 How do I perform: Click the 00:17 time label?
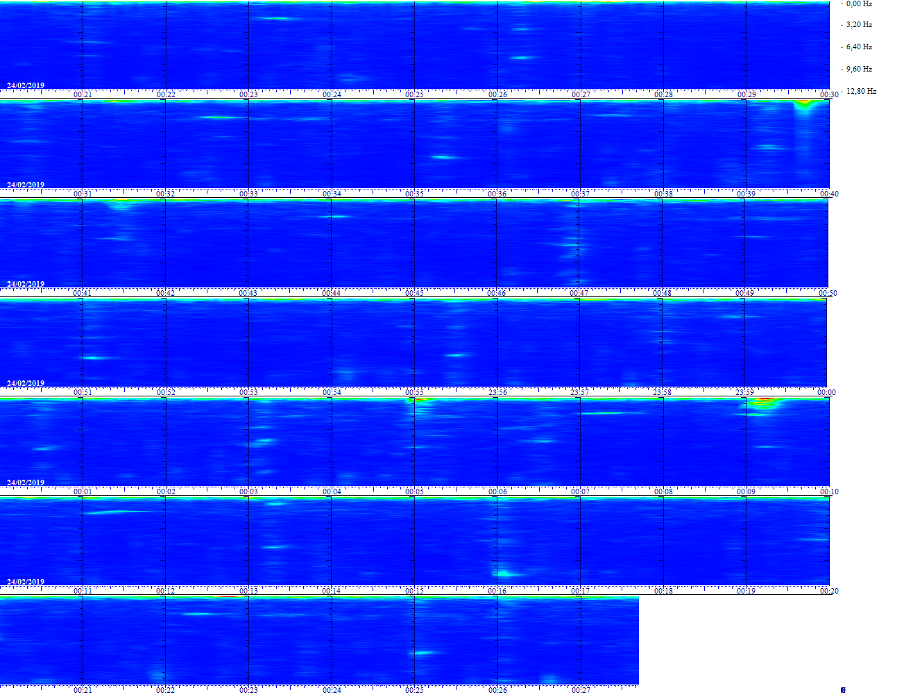(x=580, y=591)
